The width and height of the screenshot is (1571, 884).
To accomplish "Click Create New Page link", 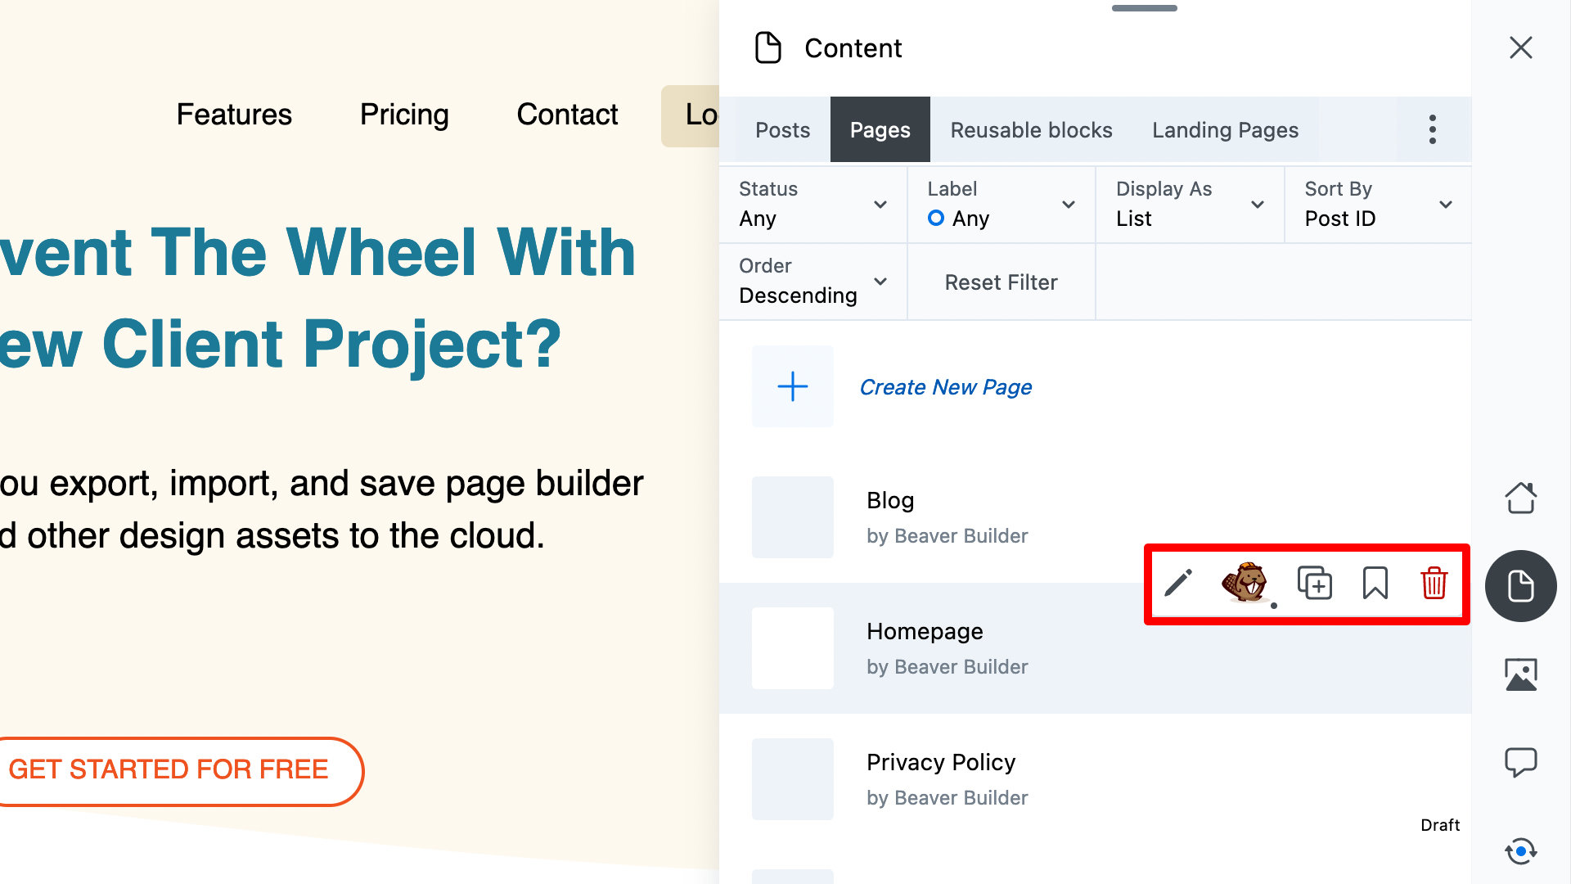I will 945,386.
